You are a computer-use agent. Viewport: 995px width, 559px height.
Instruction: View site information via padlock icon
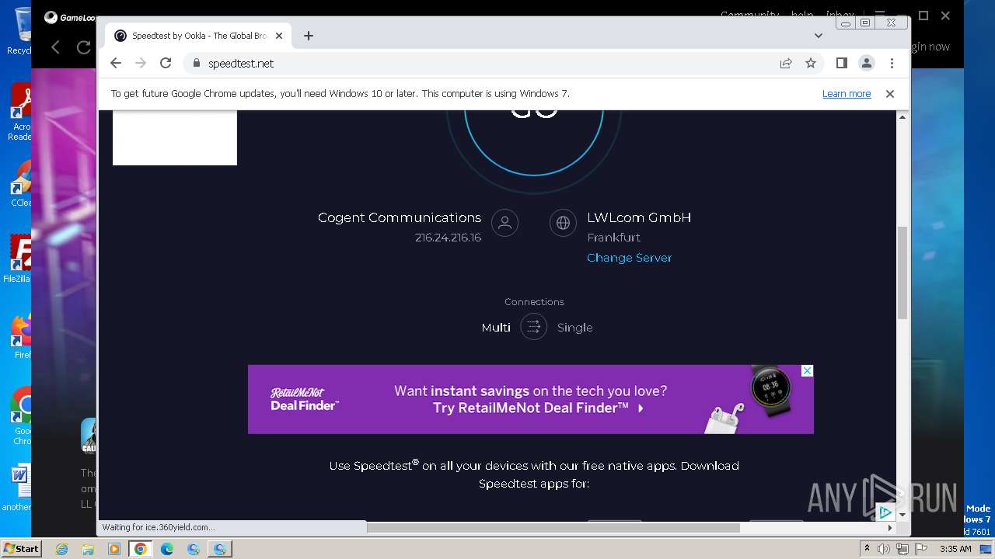point(196,63)
